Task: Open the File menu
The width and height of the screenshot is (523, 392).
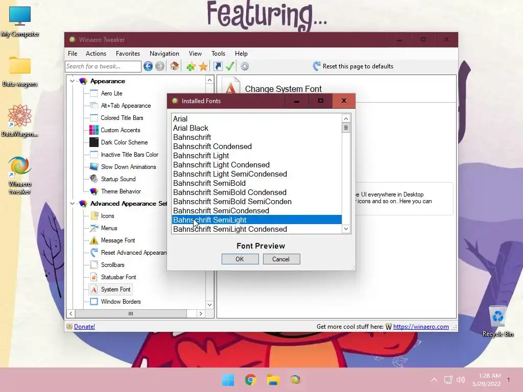Action: click(73, 53)
